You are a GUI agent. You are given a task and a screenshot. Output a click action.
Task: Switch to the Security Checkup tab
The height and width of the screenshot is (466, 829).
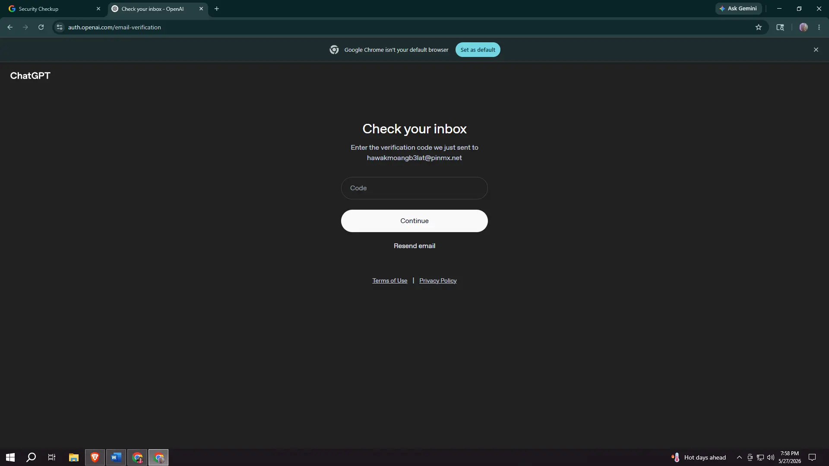[x=54, y=9]
